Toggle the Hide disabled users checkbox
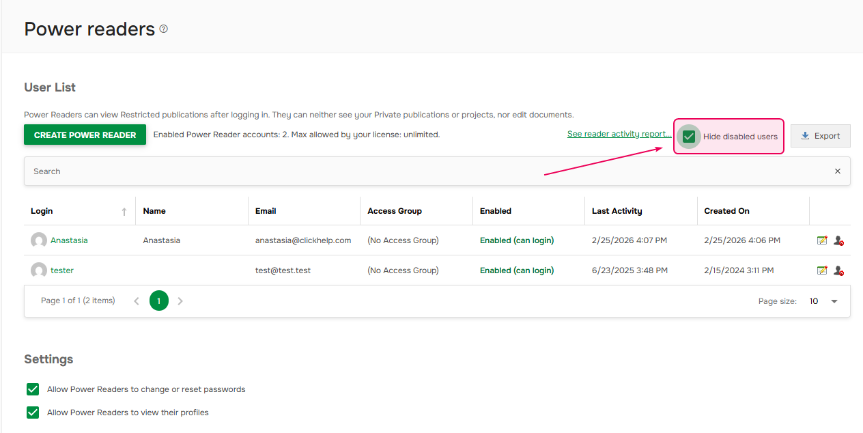The image size is (863, 433). 689,137
